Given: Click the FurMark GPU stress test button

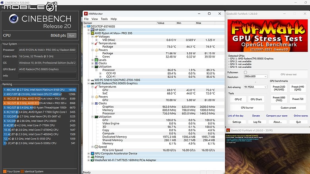Looking at the screenshot, I should (x=289, y=75).
